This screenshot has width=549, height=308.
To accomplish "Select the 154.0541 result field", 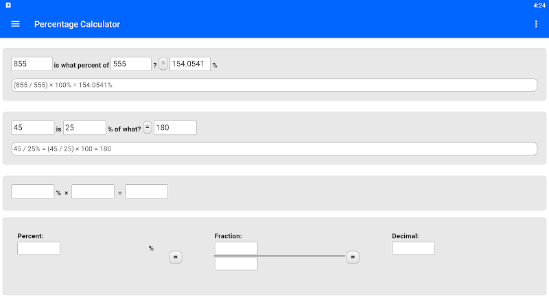I will coord(190,64).
